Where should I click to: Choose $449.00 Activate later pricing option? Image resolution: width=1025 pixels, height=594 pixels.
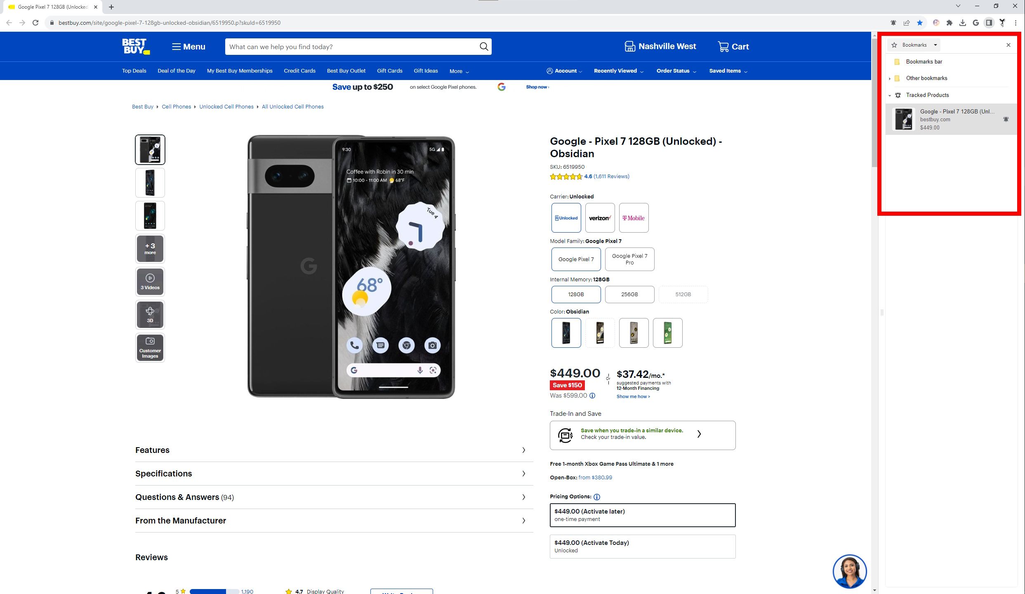pyautogui.click(x=643, y=515)
